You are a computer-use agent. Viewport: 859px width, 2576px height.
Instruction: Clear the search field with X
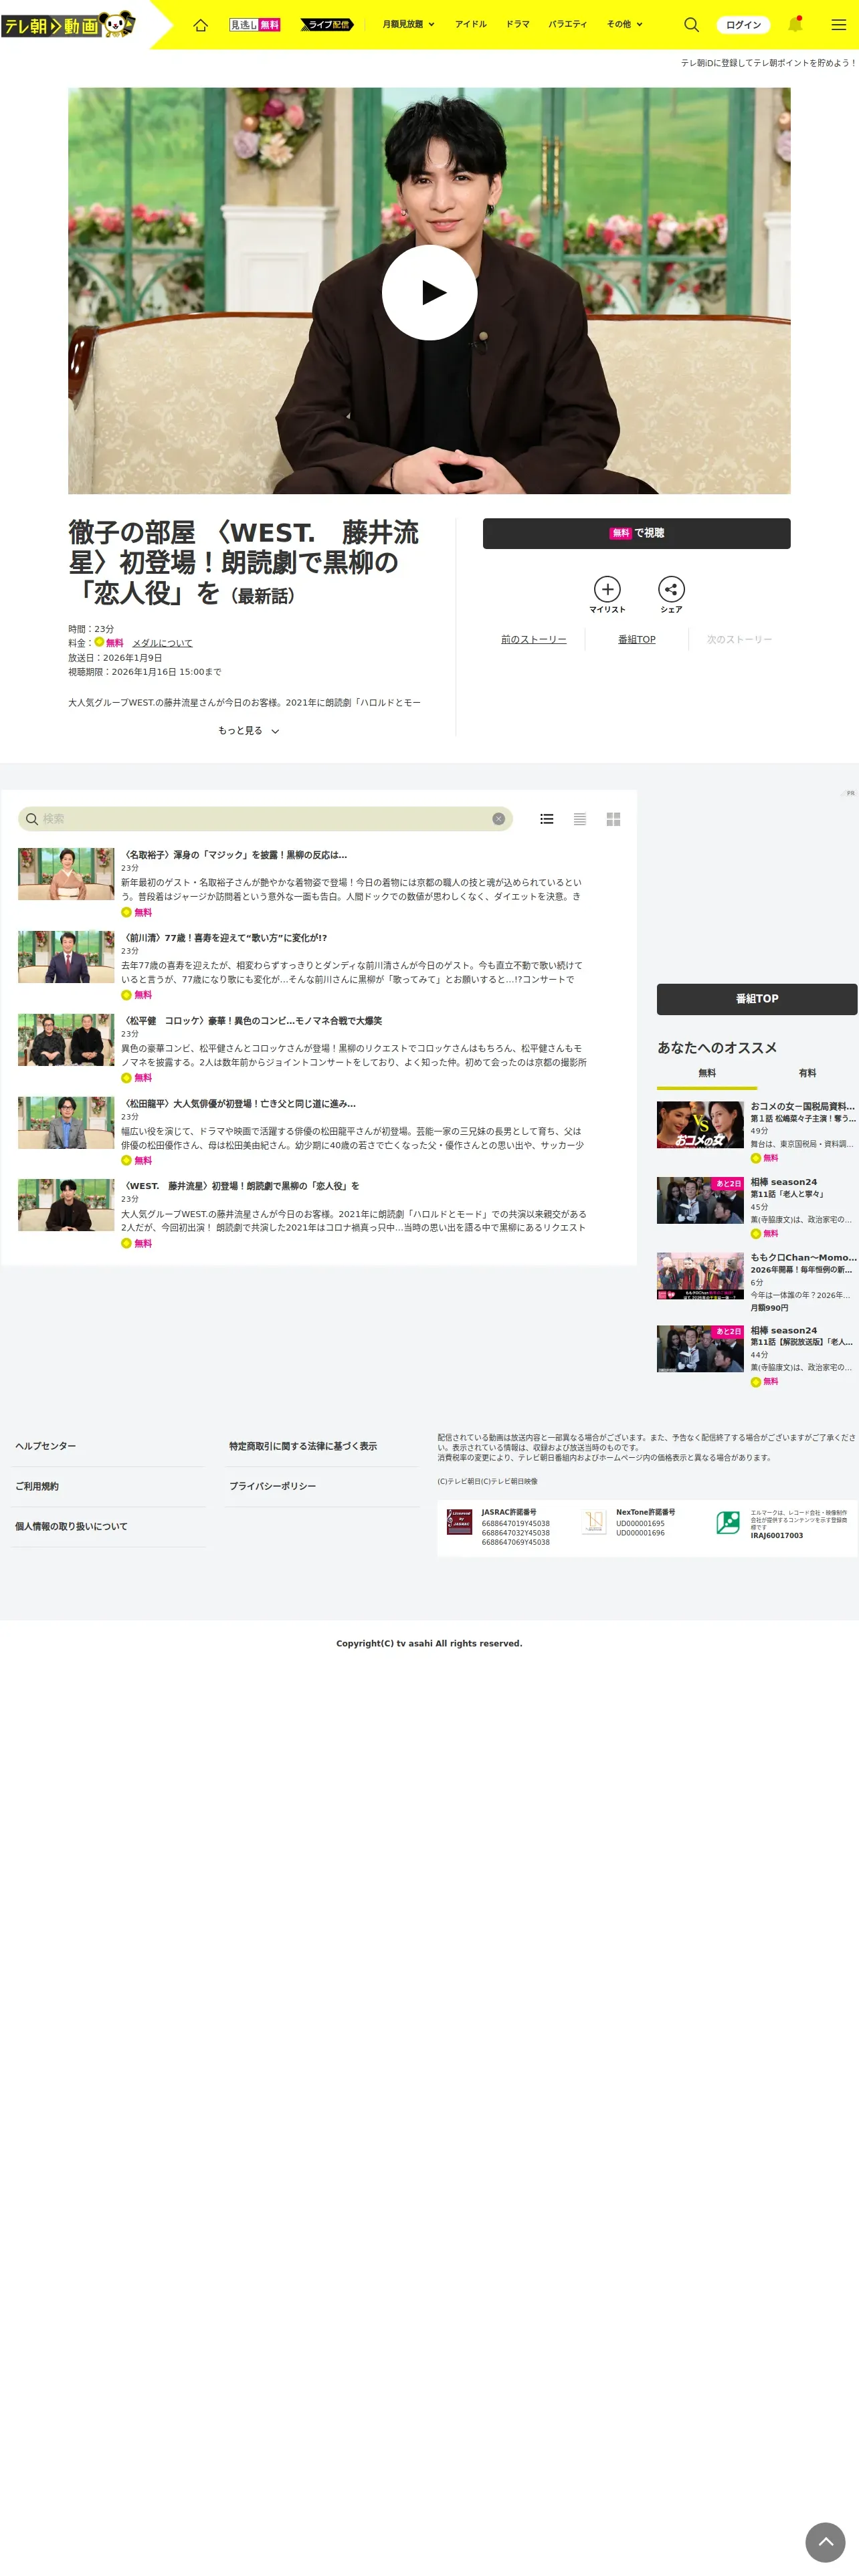point(498,819)
